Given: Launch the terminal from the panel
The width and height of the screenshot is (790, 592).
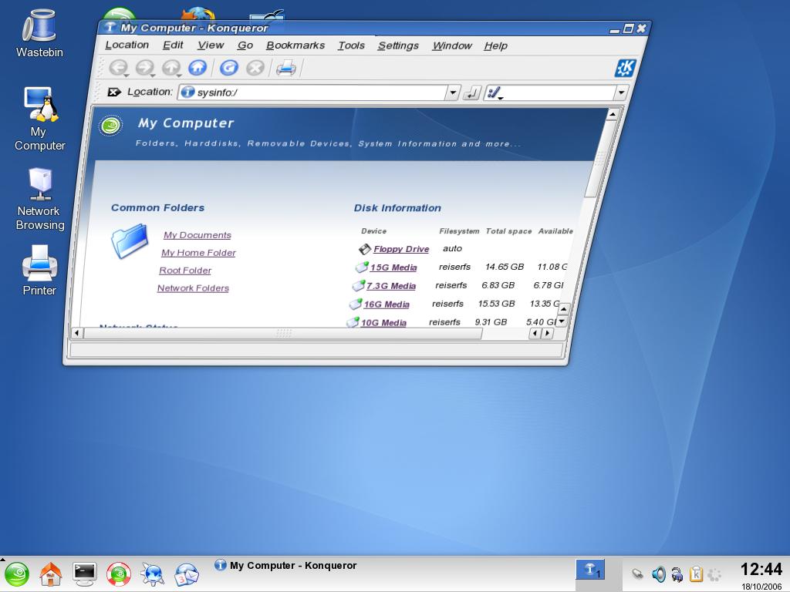Looking at the screenshot, I should [x=84, y=574].
